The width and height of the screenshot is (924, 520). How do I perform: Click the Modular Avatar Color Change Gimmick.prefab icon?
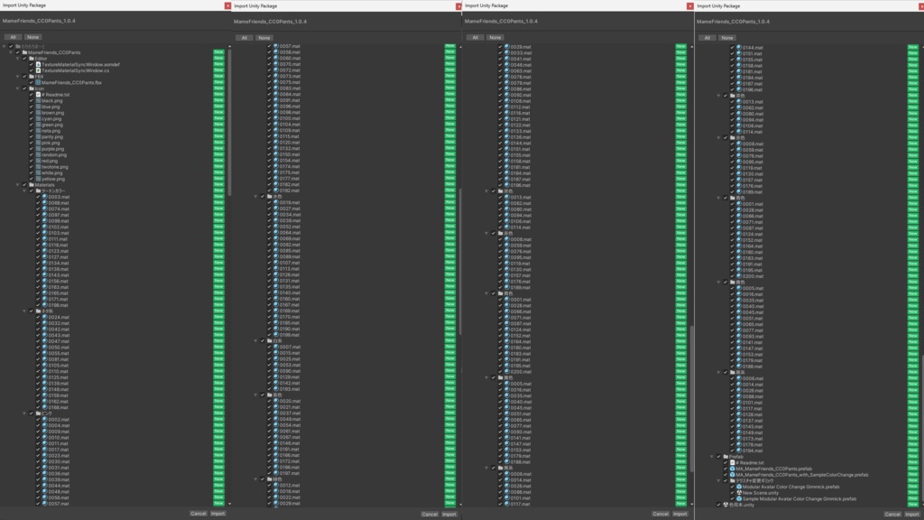pyautogui.click(x=739, y=487)
